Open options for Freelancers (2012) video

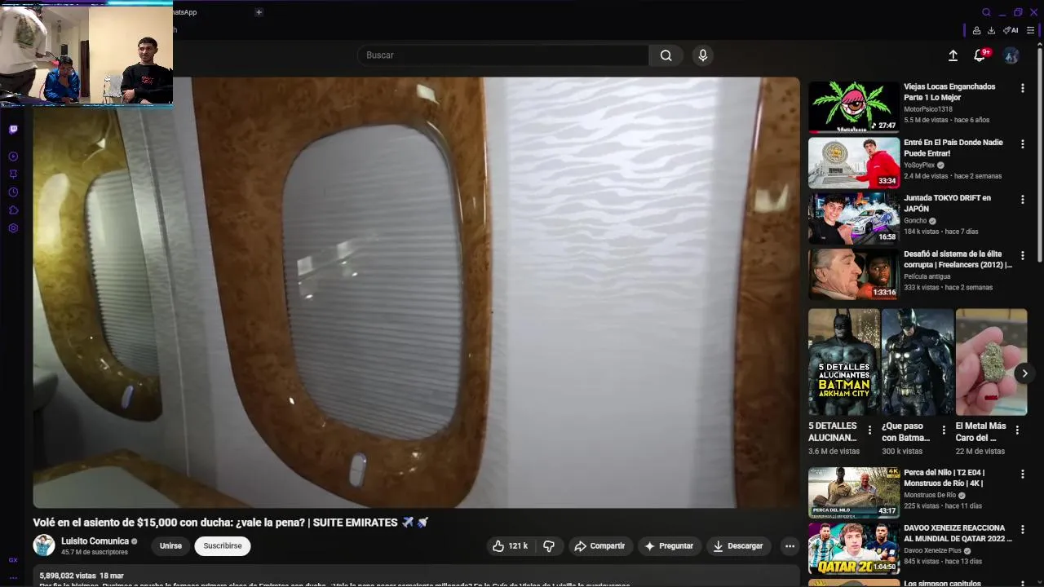pyautogui.click(x=1023, y=255)
